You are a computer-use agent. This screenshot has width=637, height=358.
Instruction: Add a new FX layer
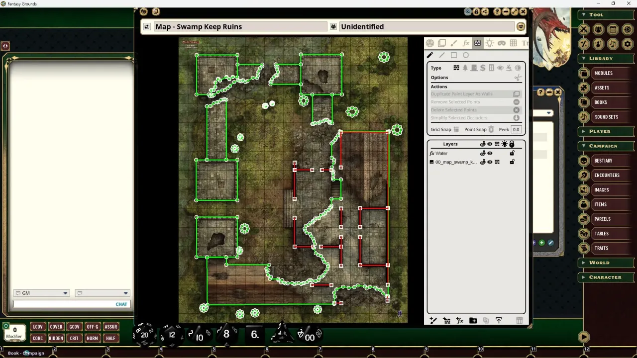(460, 321)
